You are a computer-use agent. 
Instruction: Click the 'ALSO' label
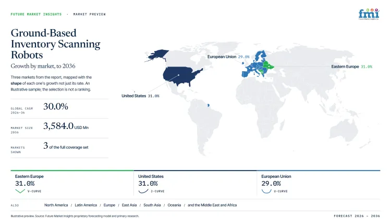[x=15, y=205]
